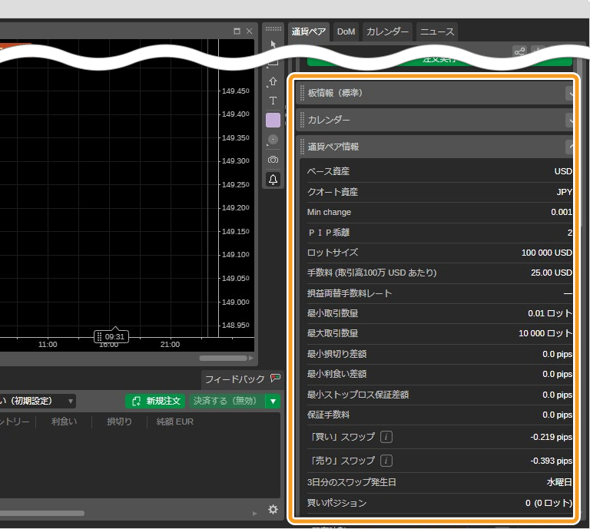Viewport: 590px width, 529px height.
Task: Click the 利食い column header
Action: 64,422
